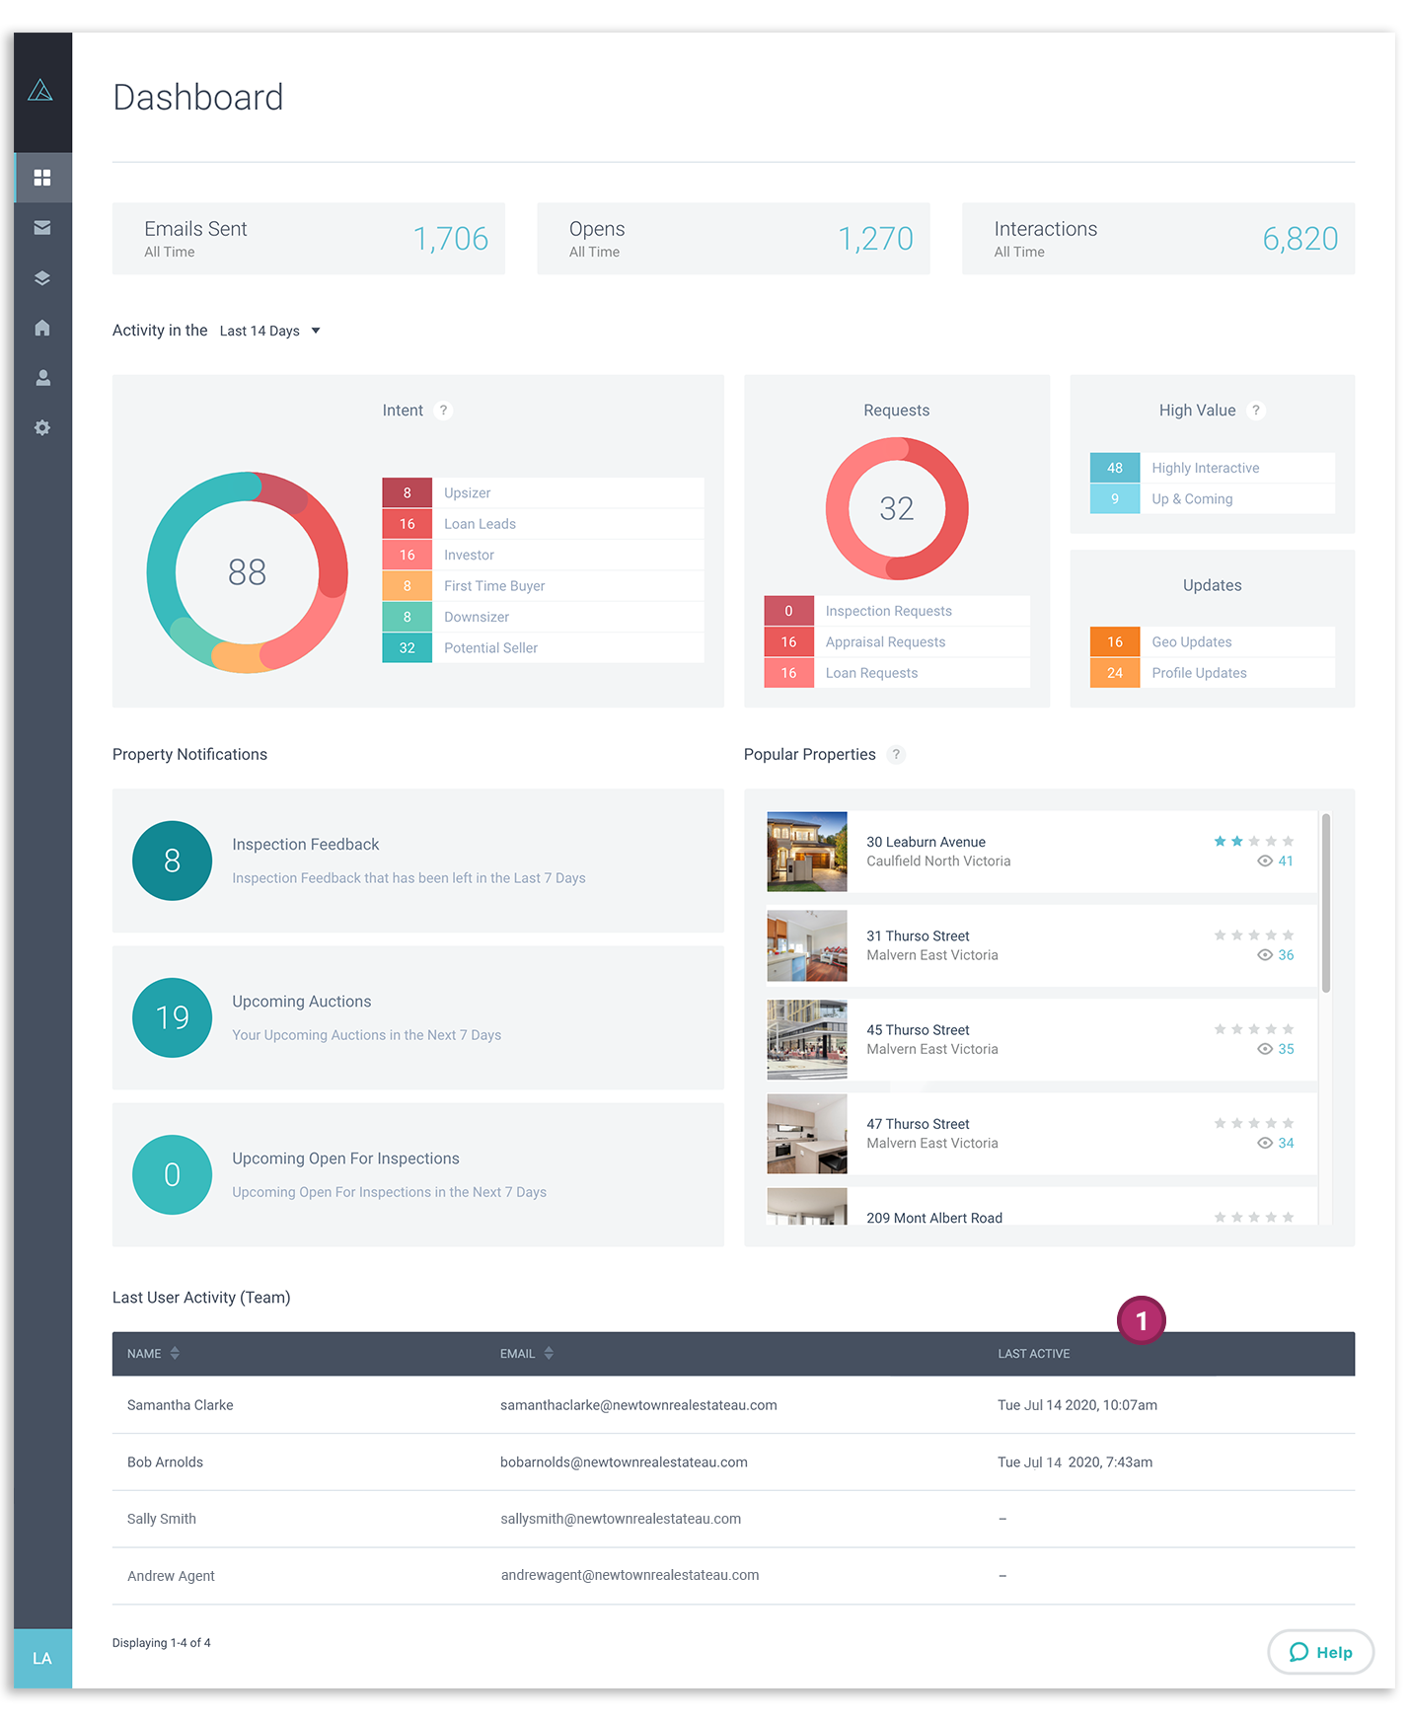Open settings gear icon in sidebar

41,428
